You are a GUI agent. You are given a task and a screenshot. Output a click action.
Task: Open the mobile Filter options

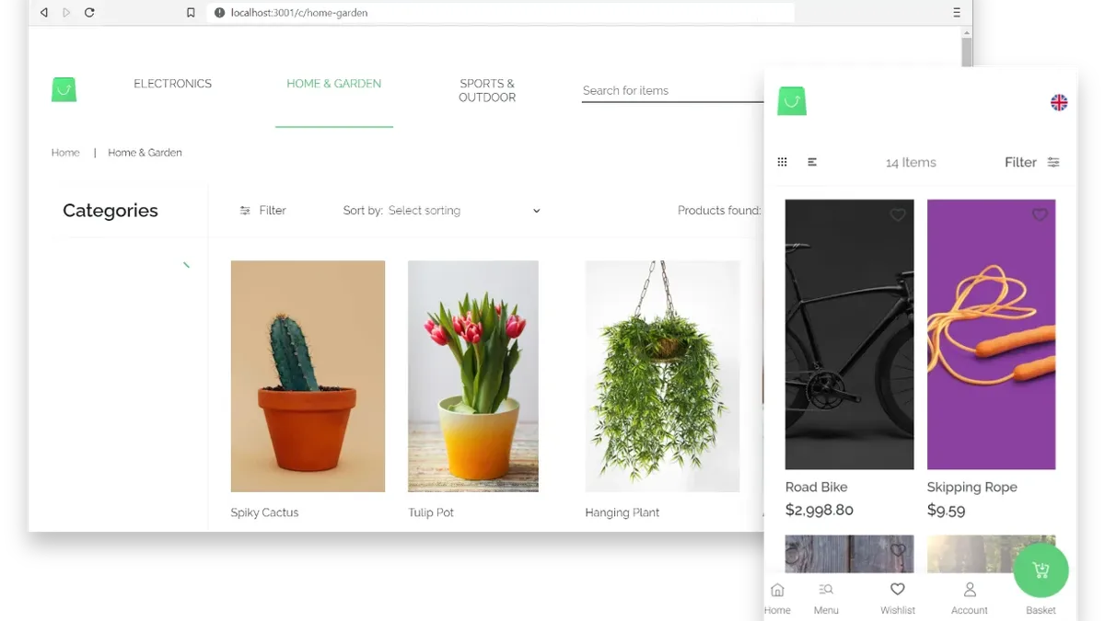click(x=1031, y=162)
